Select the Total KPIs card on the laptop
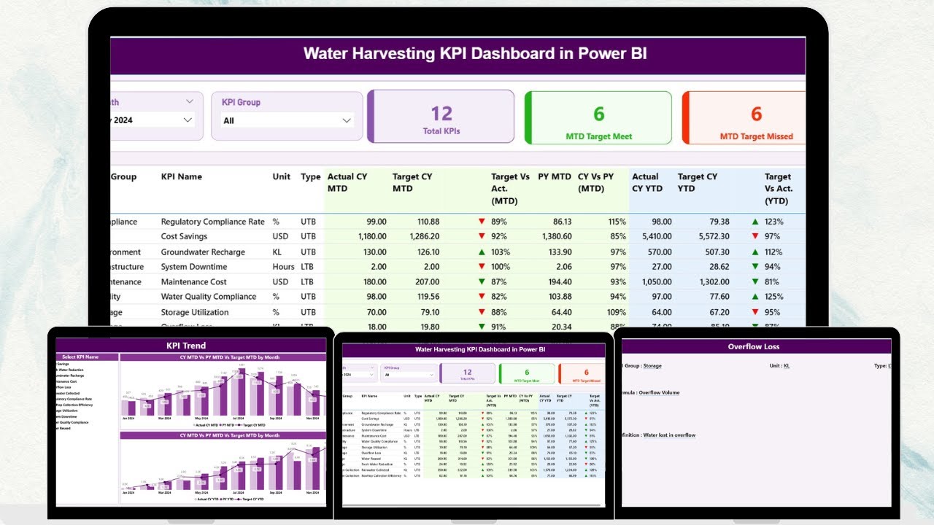Screen dimensions: 934x525 441,117
